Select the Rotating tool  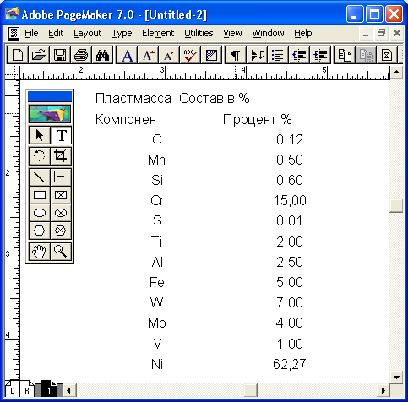[40, 155]
